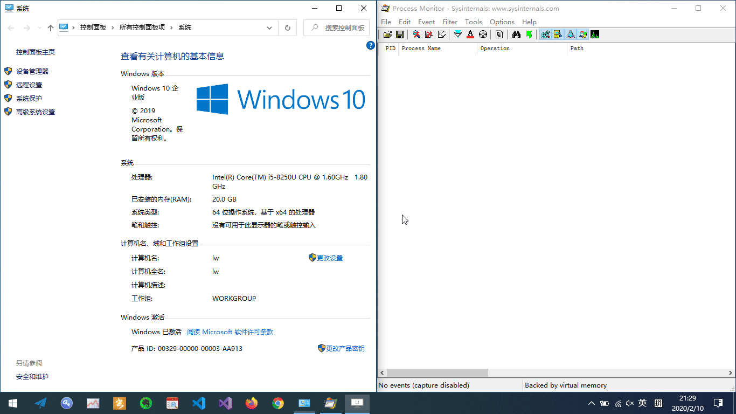Viewport: 736px width, 414px height.
Task: Open Visual Studio Code from the taskbar
Action: click(199, 403)
